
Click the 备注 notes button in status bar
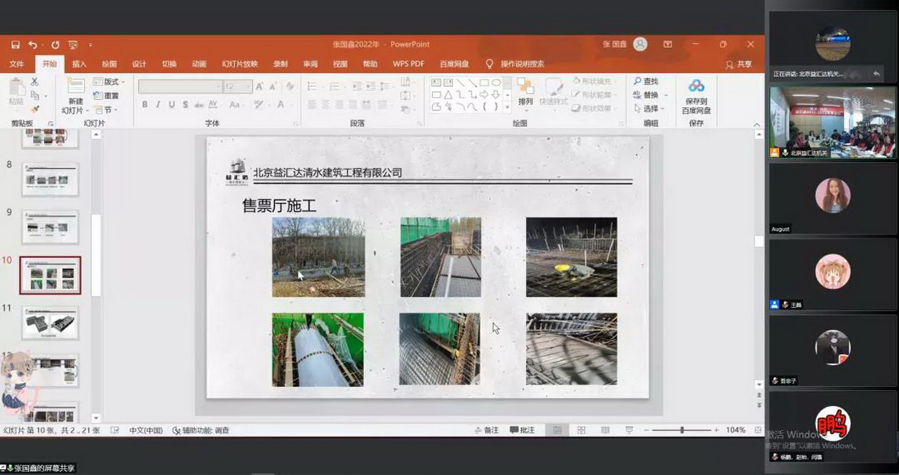click(x=486, y=430)
